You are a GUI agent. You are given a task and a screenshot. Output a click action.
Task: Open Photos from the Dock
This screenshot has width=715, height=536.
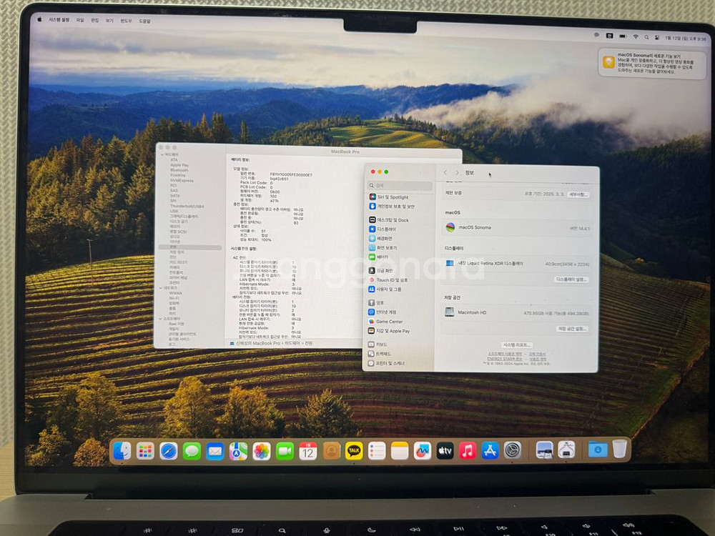(261, 451)
